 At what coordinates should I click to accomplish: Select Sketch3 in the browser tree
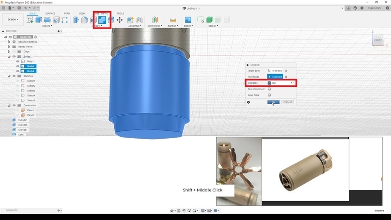pyautogui.click(x=31, y=91)
